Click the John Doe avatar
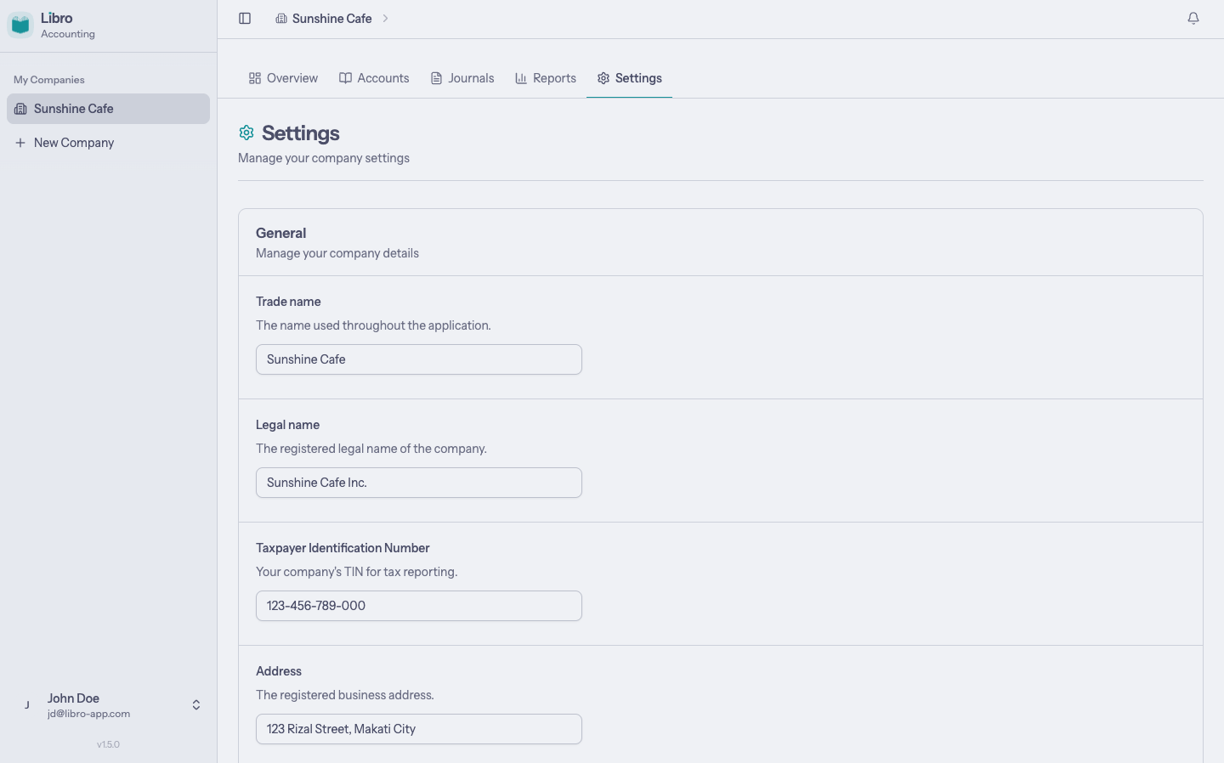The height and width of the screenshot is (763, 1224). [27, 705]
